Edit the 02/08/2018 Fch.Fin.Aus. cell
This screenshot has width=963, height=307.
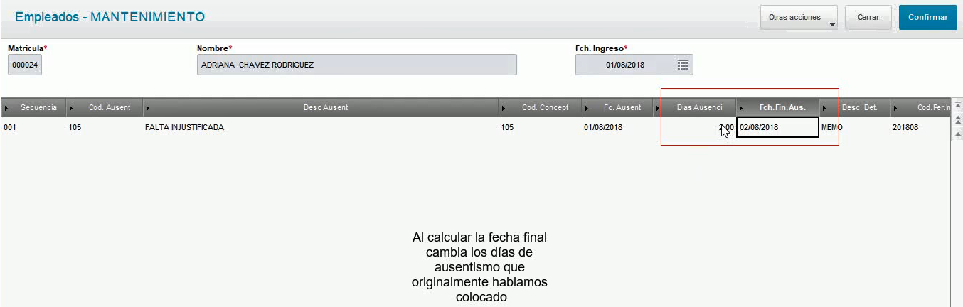click(x=777, y=128)
